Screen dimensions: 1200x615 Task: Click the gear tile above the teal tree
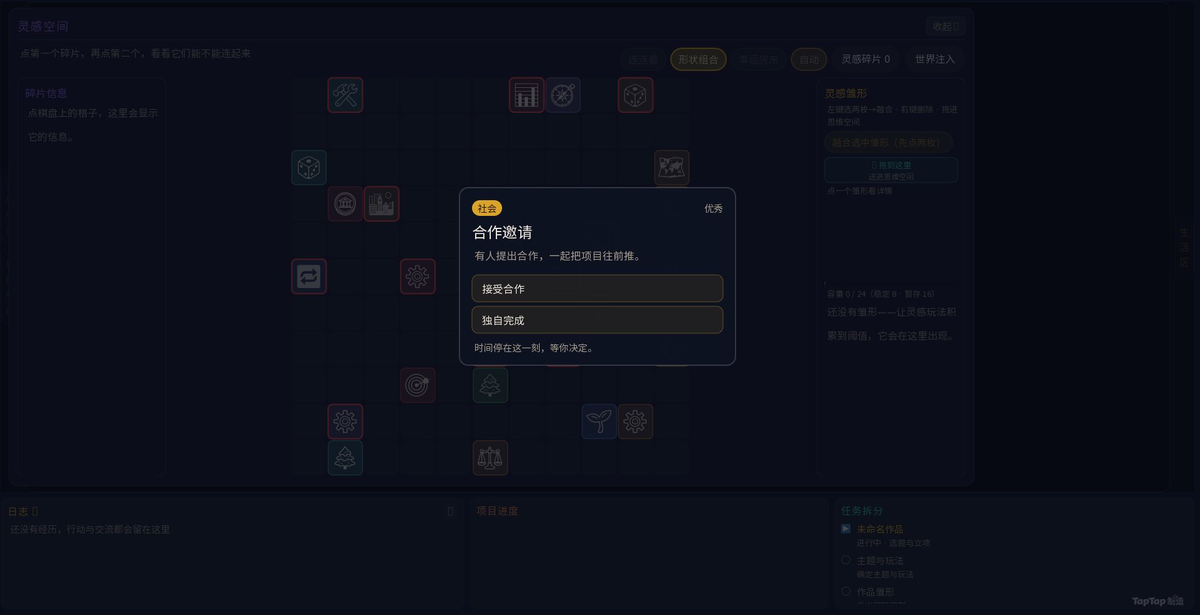point(345,422)
